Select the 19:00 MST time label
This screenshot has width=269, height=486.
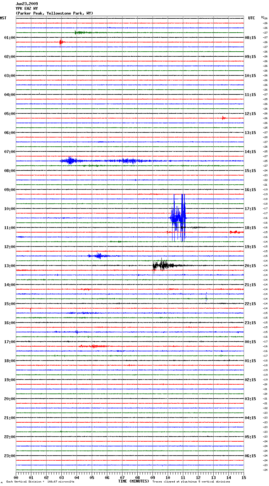(10, 380)
